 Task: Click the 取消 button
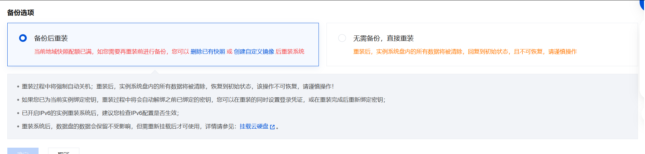(63, 152)
